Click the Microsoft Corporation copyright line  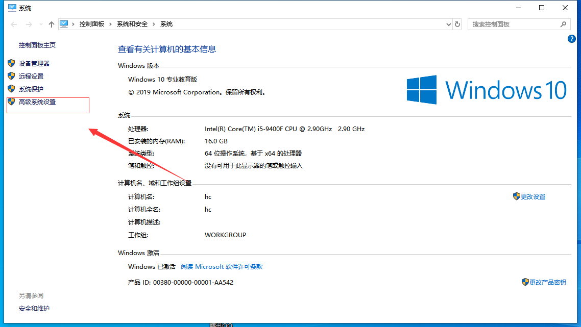(198, 92)
